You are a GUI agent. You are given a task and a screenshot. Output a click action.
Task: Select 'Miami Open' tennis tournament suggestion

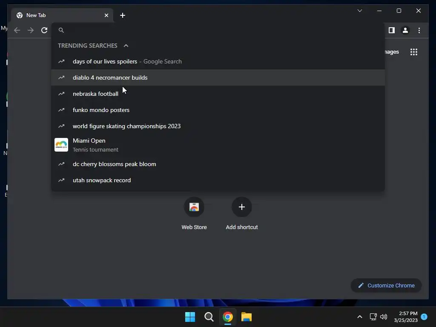point(218,145)
